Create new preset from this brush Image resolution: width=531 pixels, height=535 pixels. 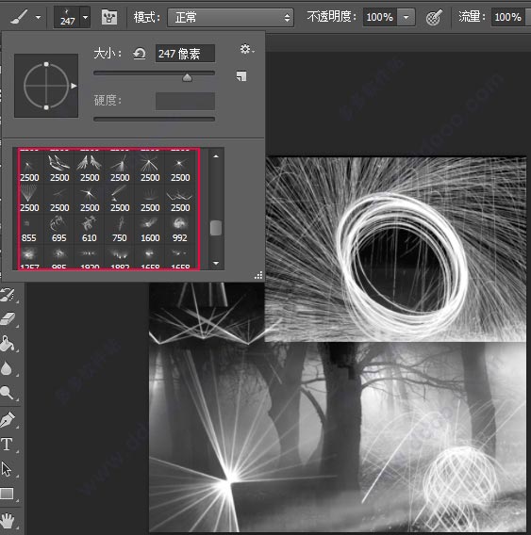click(241, 76)
